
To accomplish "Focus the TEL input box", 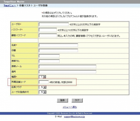I will pos(49,56).
